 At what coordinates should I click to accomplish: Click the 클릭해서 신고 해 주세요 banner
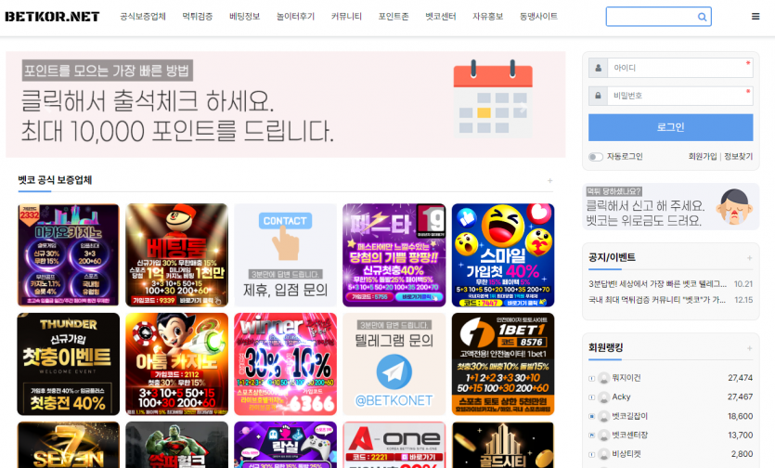671,206
